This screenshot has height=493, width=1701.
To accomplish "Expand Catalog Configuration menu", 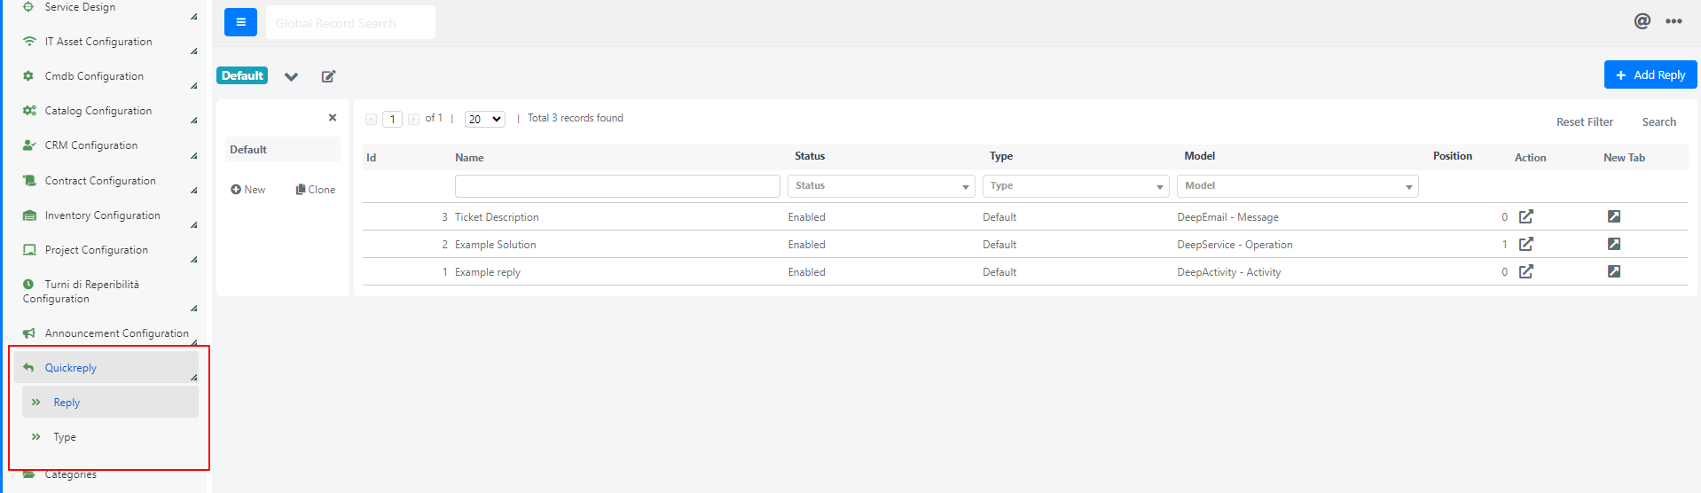I will (98, 111).
